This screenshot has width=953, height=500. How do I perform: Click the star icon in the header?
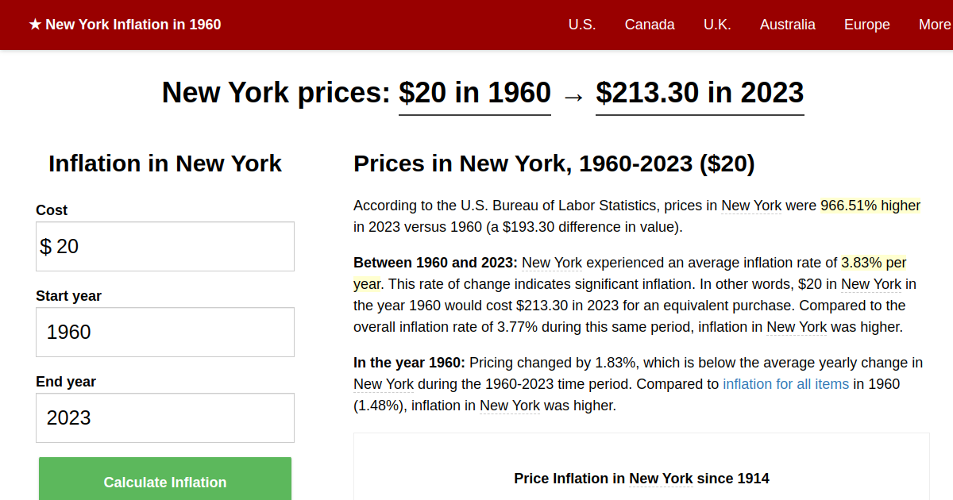tap(33, 24)
